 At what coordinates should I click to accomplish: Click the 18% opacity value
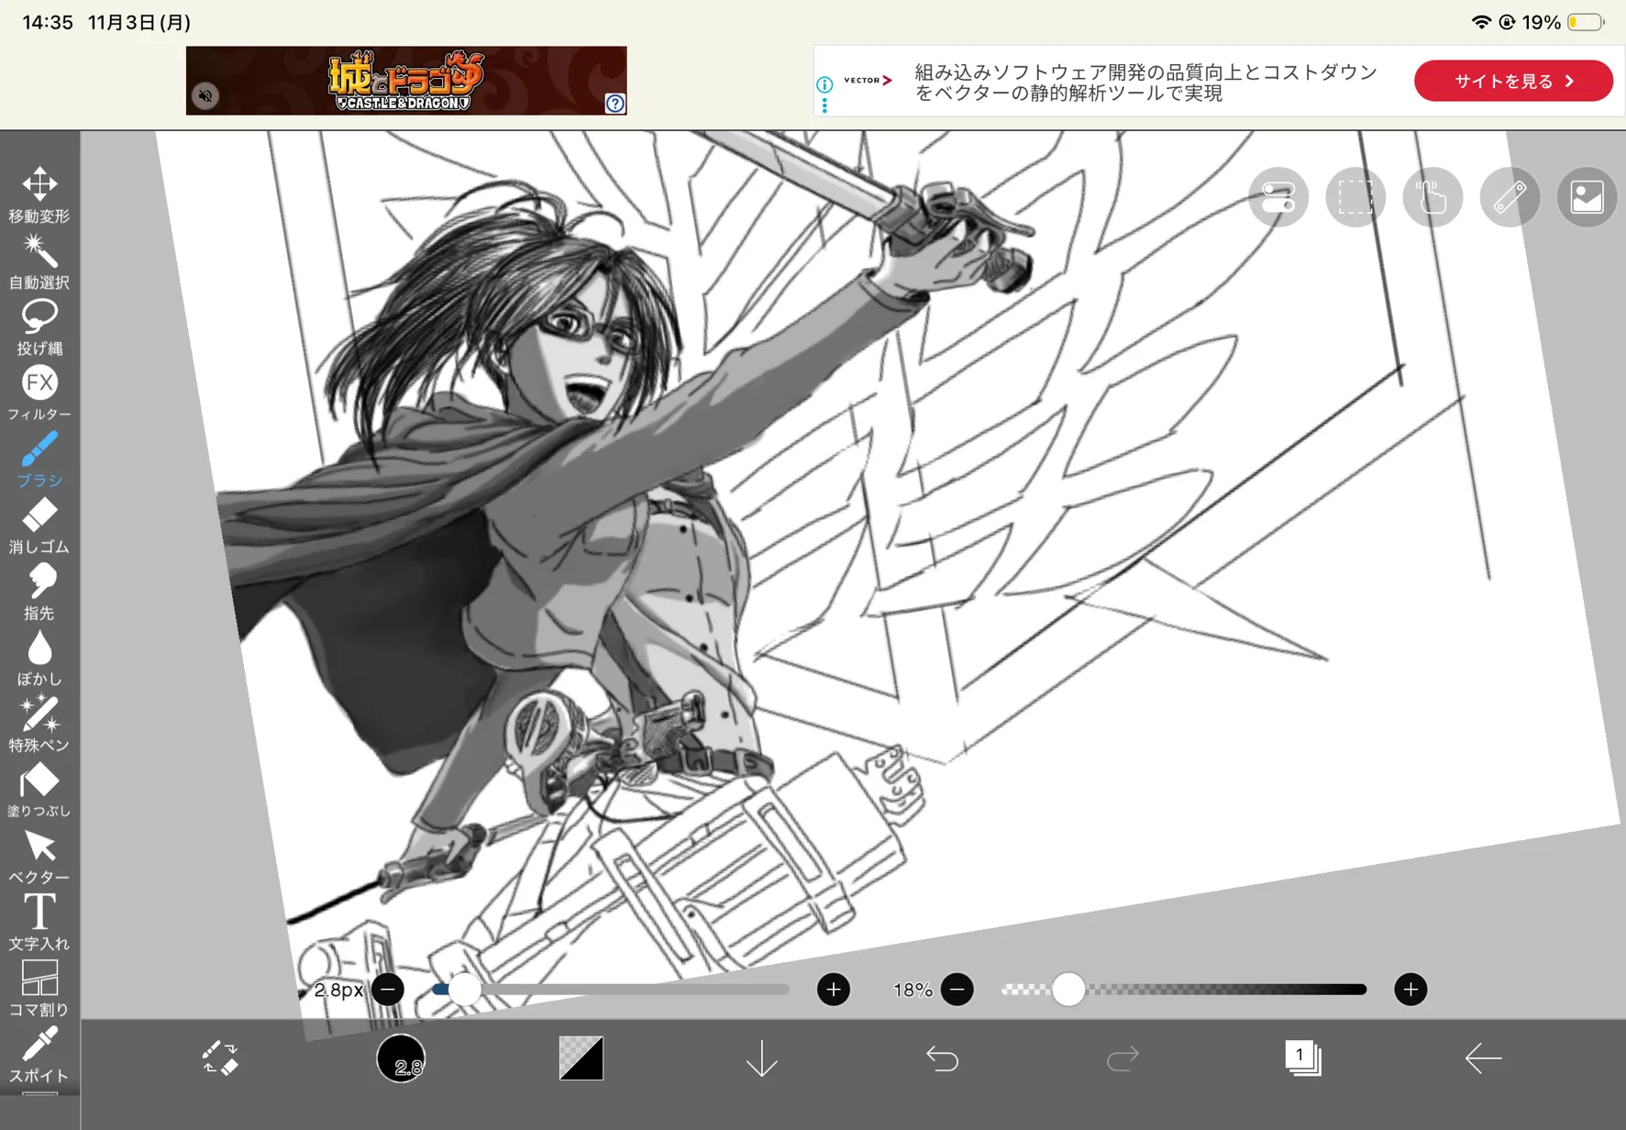point(913,991)
